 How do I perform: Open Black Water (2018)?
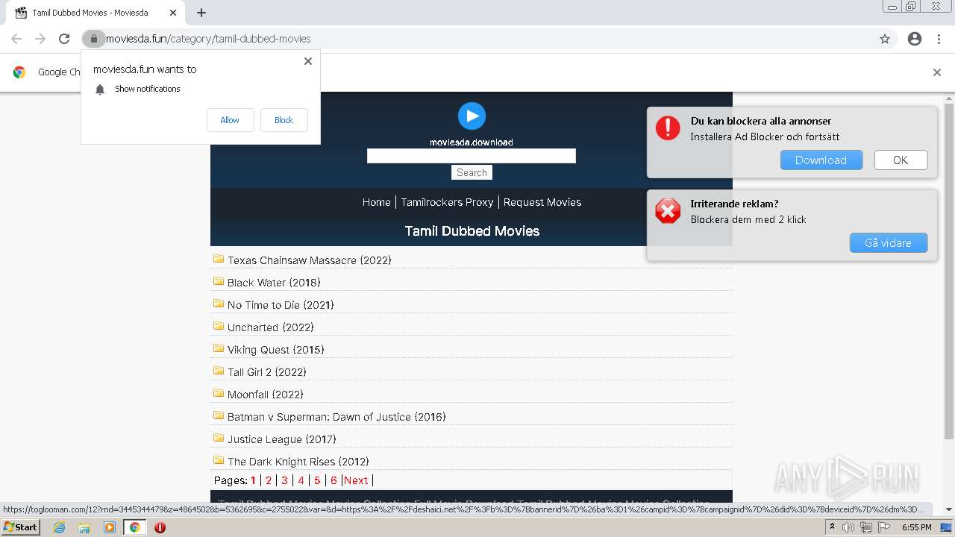tap(274, 283)
